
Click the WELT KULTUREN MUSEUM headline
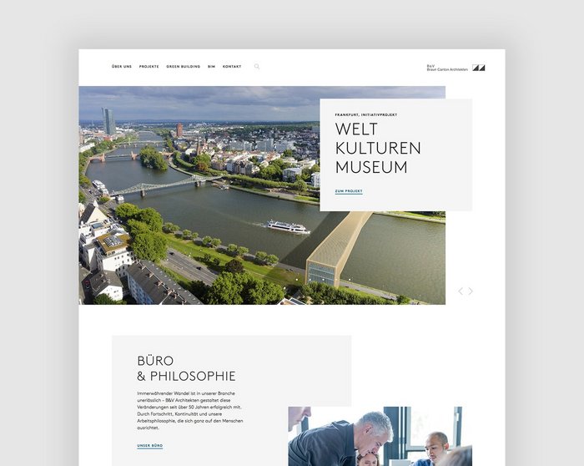[x=378, y=148]
